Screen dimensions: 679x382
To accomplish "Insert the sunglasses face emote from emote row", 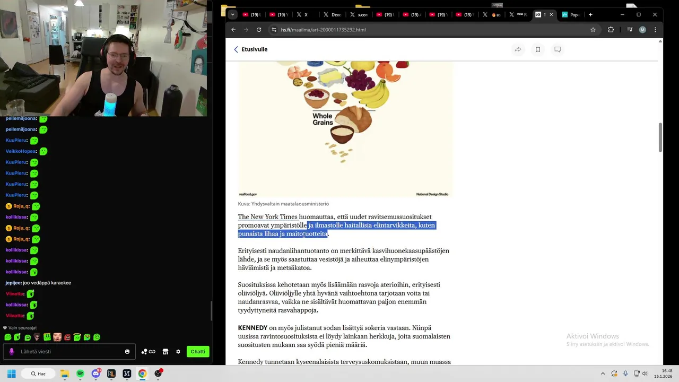I will pyautogui.click(x=37, y=337).
